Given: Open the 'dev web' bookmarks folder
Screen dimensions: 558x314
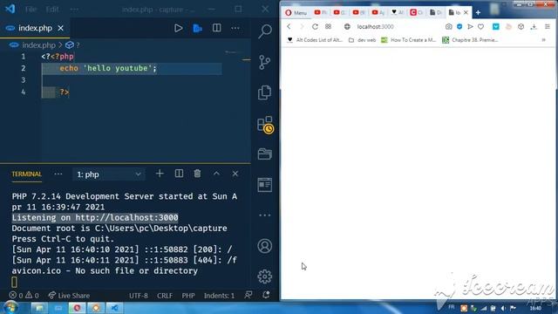Looking at the screenshot, I should (362, 40).
